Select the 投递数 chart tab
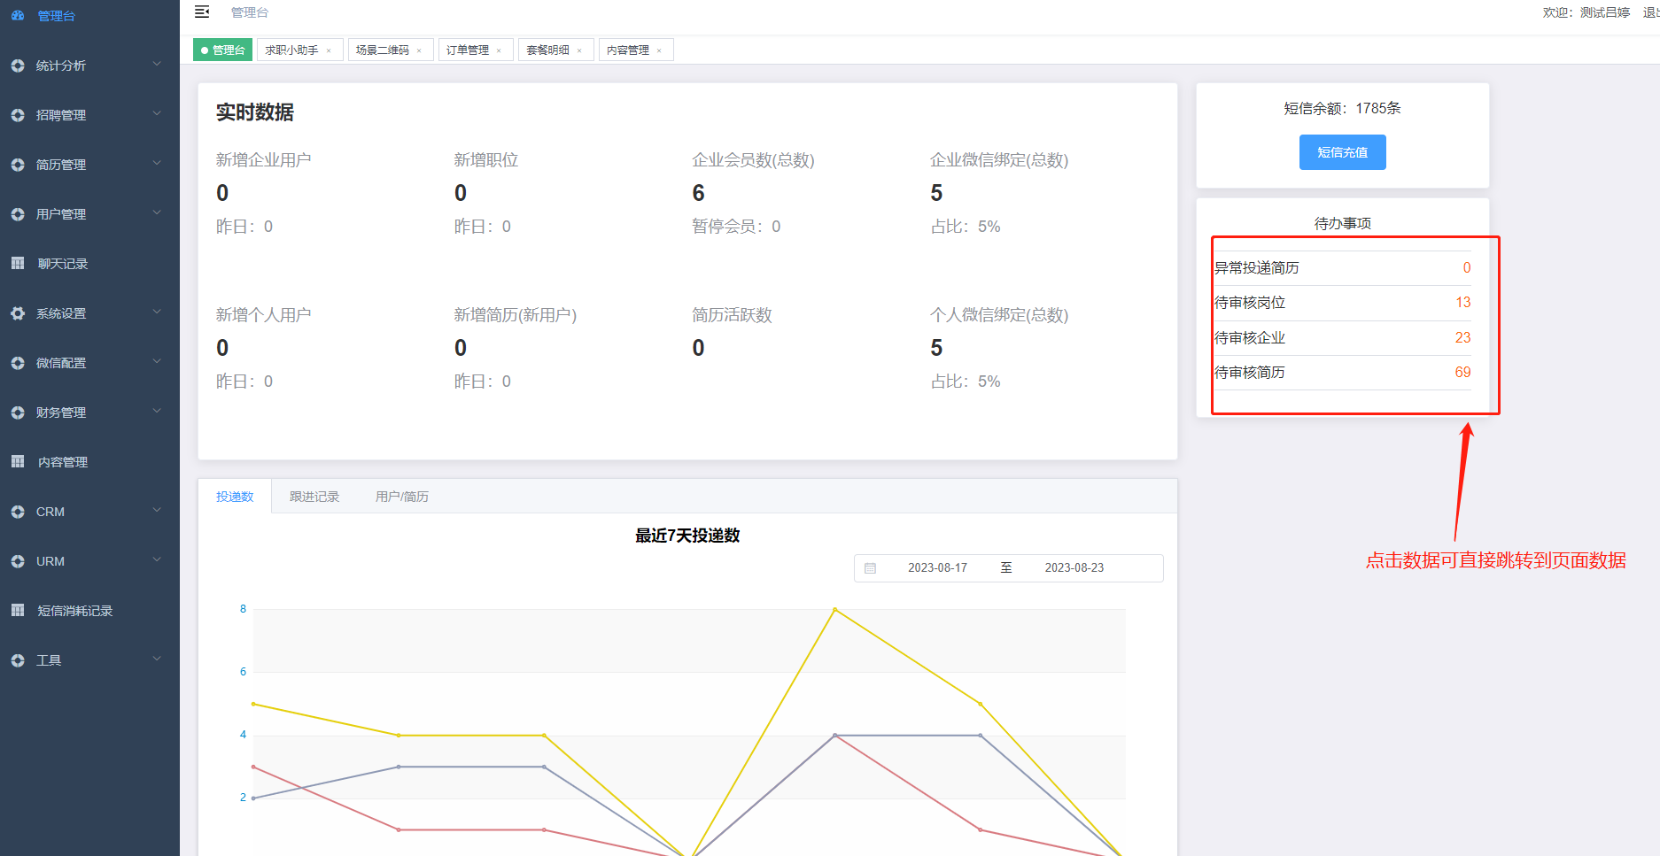1660x856 pixels. 235,497
